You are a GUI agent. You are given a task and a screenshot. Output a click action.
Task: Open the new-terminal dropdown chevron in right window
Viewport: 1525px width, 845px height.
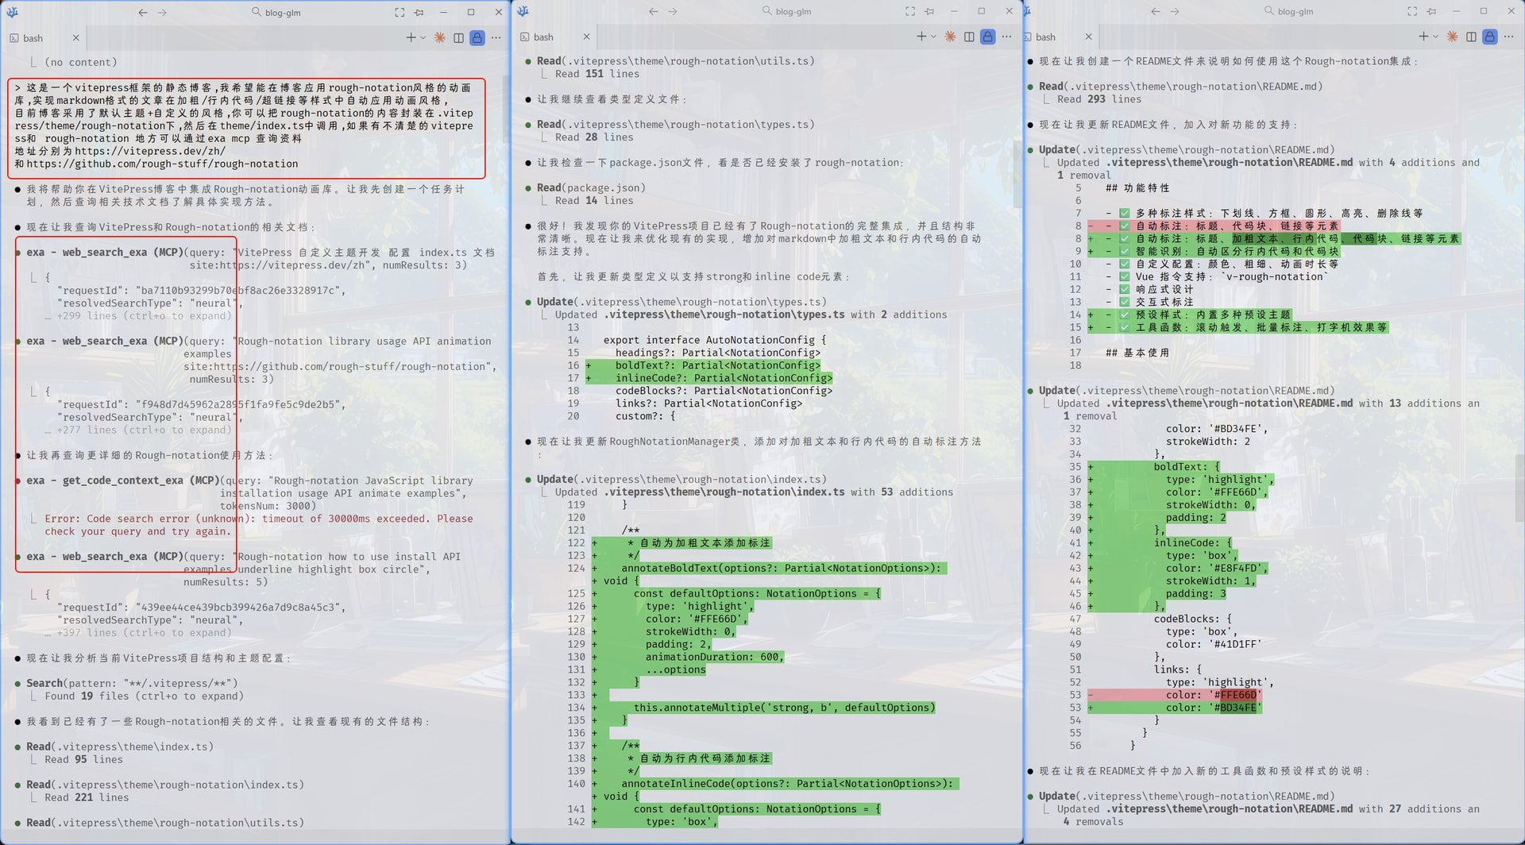pyautogui.click(x=1435, y=37)
